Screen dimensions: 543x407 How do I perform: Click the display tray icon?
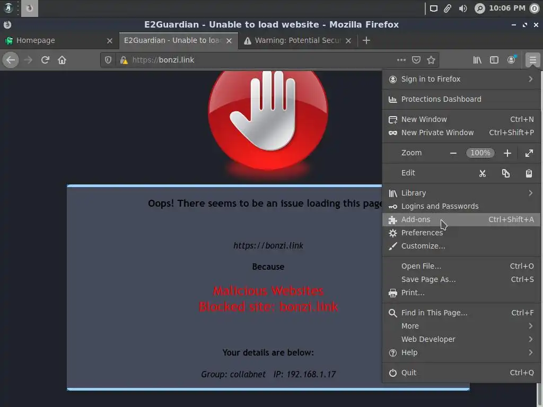434,8
